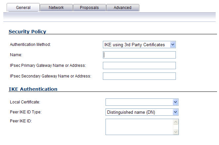Click the 'Distinguished name (DN)' selection text
The width and height of the screenshot is (219, 145).
131,112
